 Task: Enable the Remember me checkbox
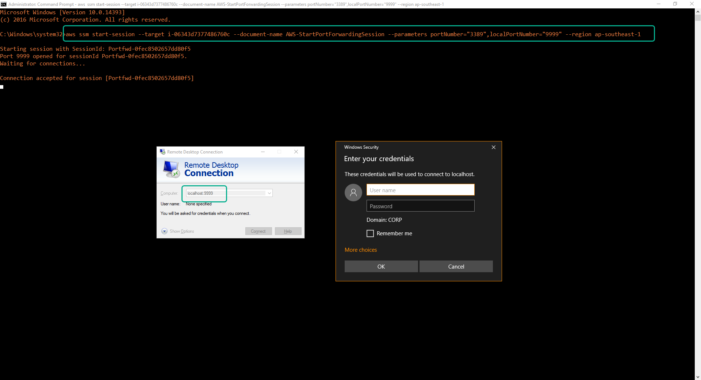[x=370, y=233]
